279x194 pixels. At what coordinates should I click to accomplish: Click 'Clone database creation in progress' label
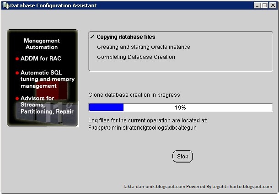(134, 95)
